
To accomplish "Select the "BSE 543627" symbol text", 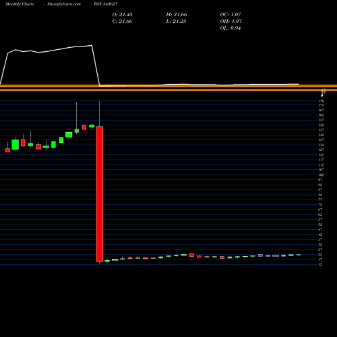I will coord(106,4).
